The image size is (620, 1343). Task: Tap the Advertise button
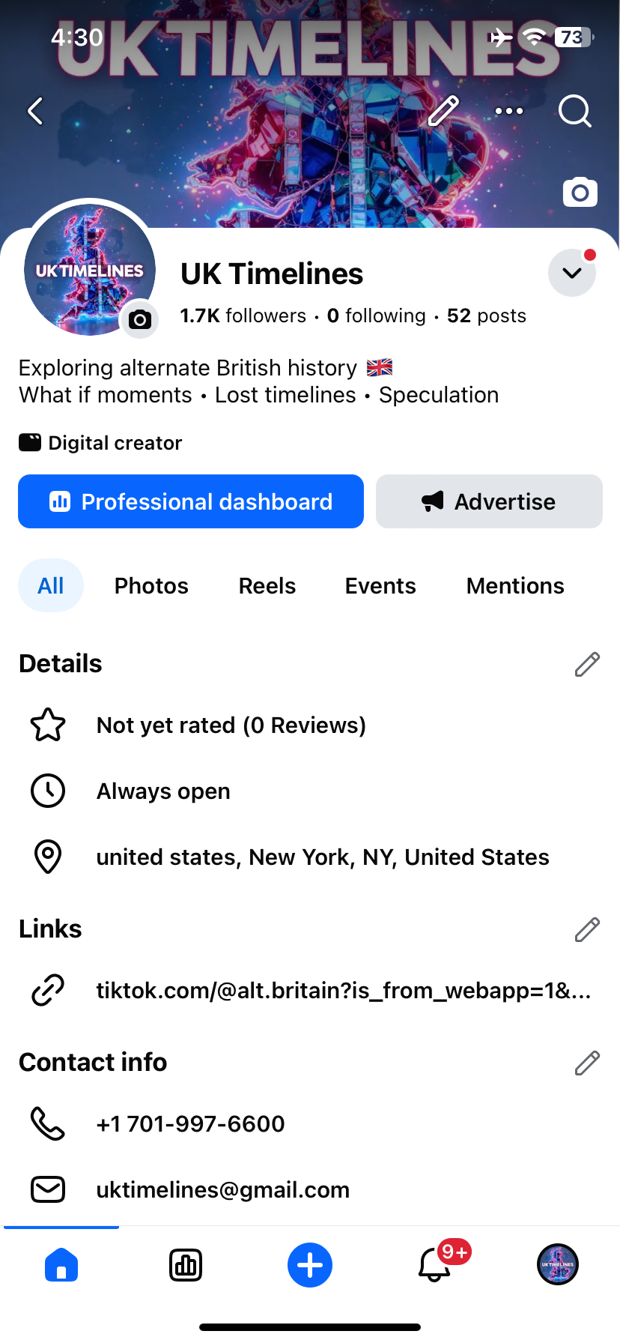(489, 501)
